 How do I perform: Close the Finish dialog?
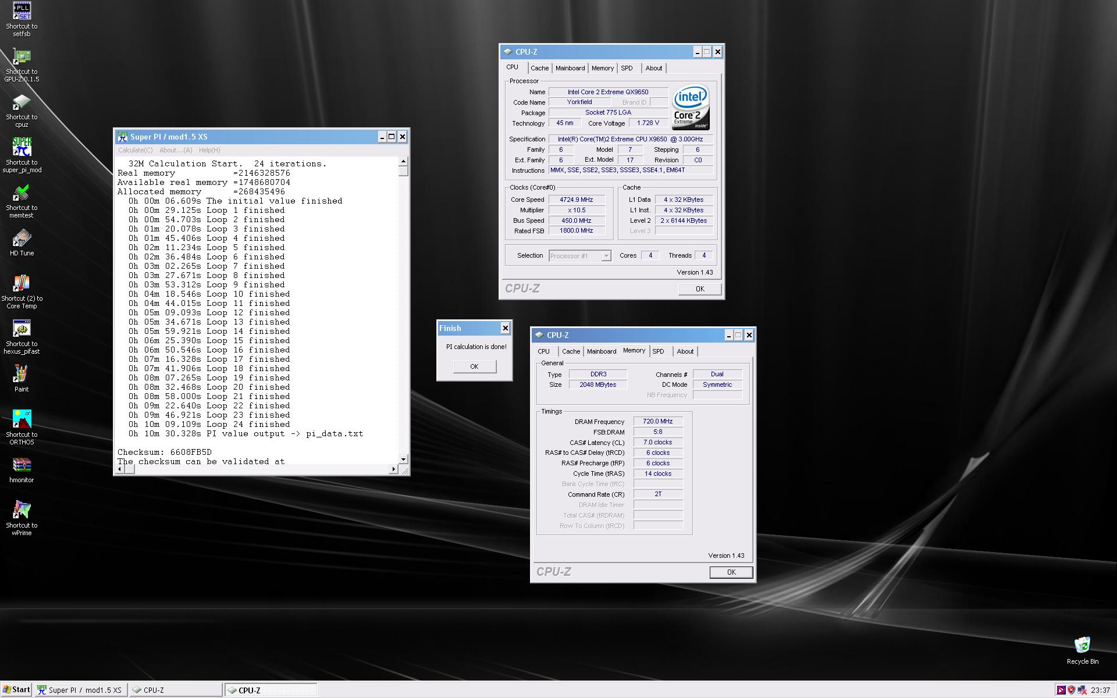click(x=505, y=328)
